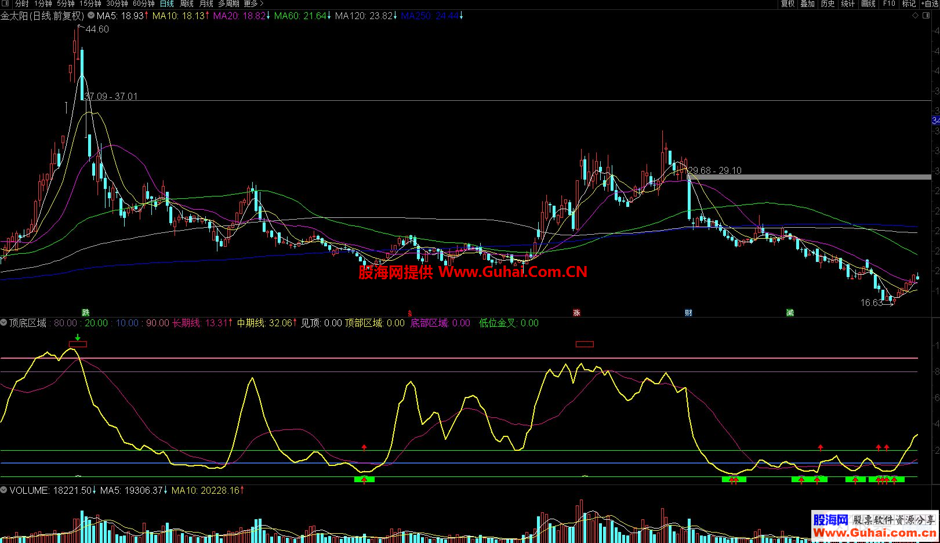Viewport: 940px width, 543px height.
Task: Switch to 月线 monthly chart
Action: point(206,3)
